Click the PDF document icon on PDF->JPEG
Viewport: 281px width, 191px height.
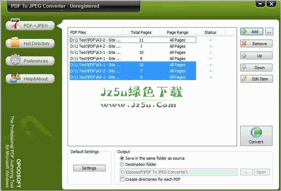(x=15, y=24)
